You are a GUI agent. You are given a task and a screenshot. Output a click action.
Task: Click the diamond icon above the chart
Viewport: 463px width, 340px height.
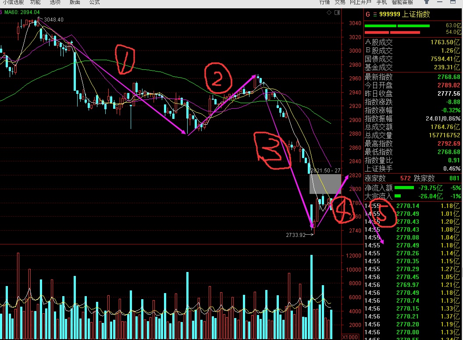(x=329, y=13)
